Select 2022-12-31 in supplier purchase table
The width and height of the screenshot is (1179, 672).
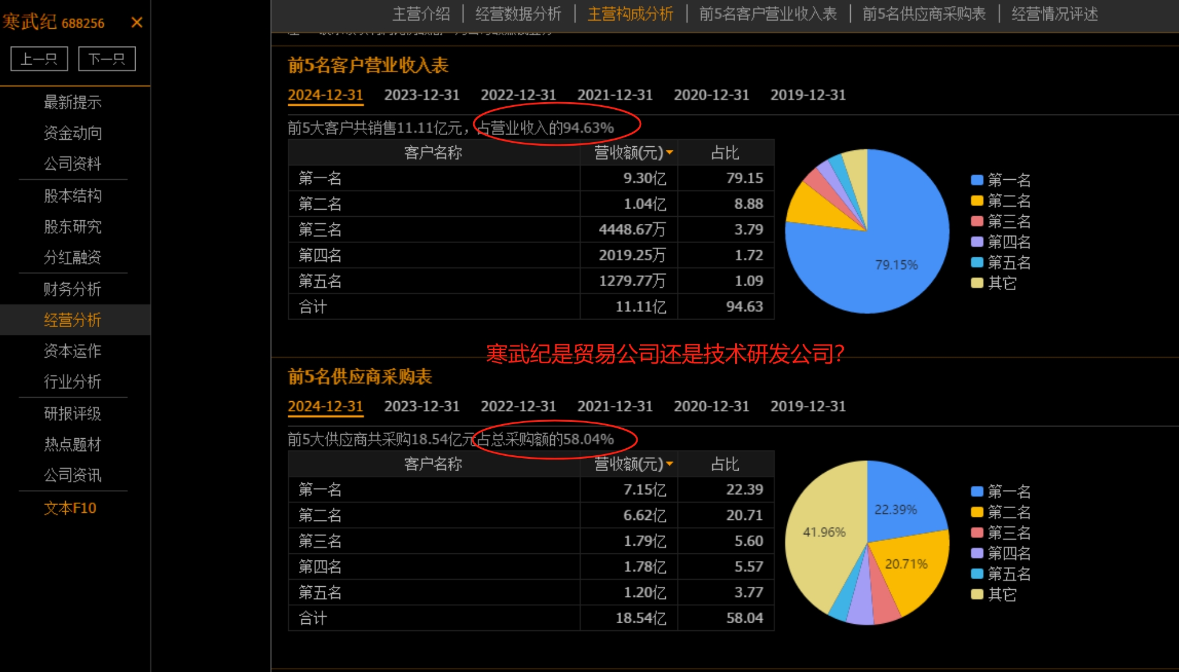click(518, 406)
